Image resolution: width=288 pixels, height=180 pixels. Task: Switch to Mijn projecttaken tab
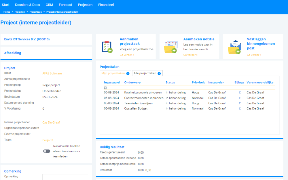pyautogui.click(x=115, y=73)
